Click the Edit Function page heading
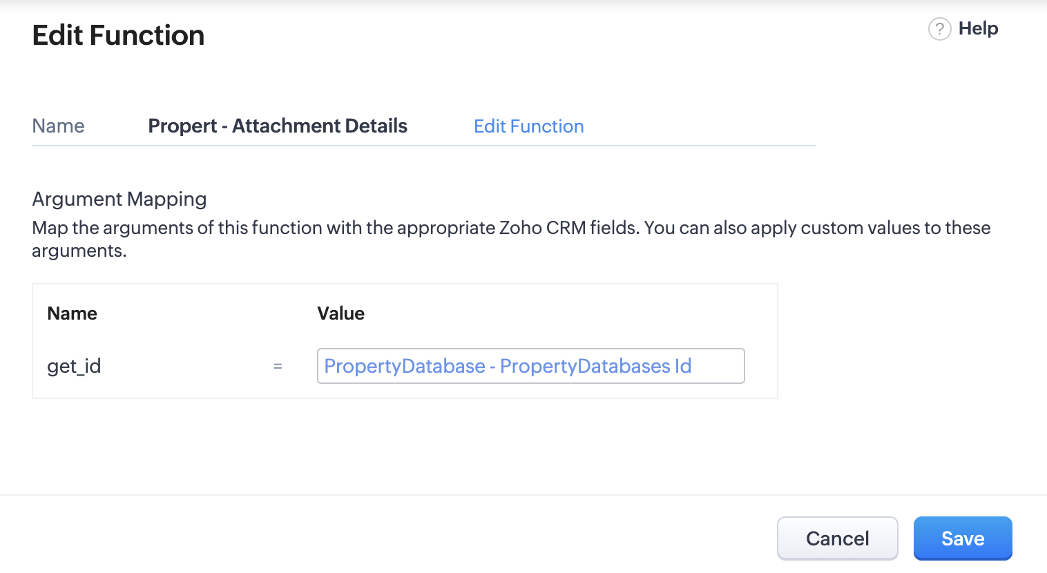Viewport: 1047px width, 573px height. 118,35
